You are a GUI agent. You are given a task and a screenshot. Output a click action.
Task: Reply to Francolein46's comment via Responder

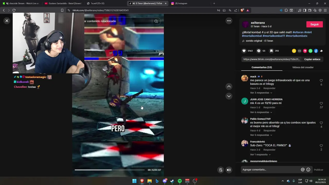[269, 150]
